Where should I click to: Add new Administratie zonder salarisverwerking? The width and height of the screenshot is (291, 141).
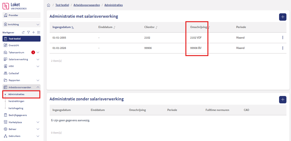[x=282, y=99]
